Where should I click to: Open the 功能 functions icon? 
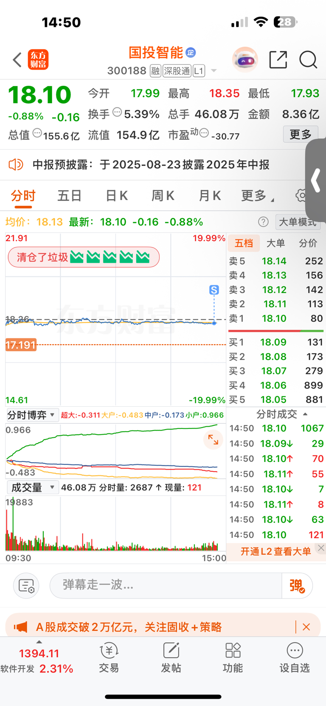[233, 658]
